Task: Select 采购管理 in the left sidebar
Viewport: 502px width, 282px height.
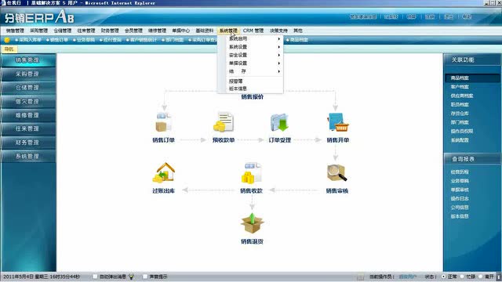Action: pos(27,74)
